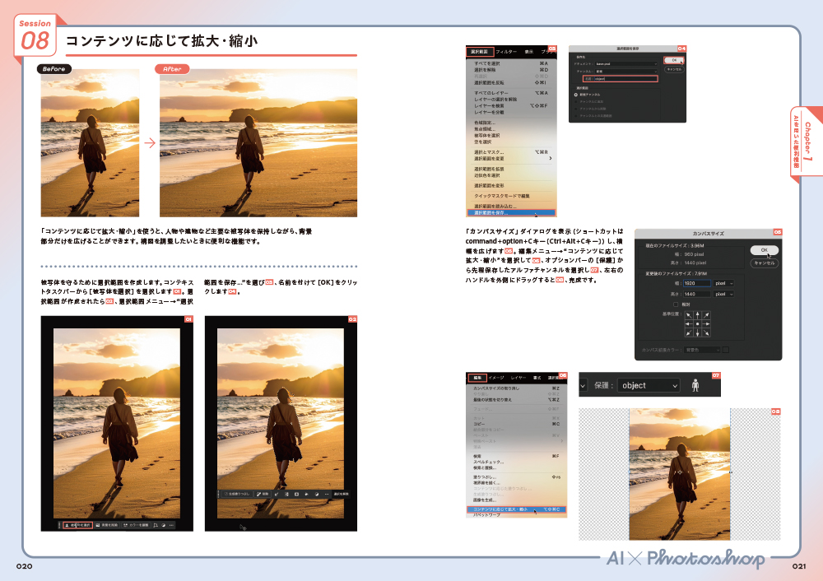Screen dimensions: 823x581
Task: Click the 被写体を選択 button in taskbar
Action: coord(78,524)
